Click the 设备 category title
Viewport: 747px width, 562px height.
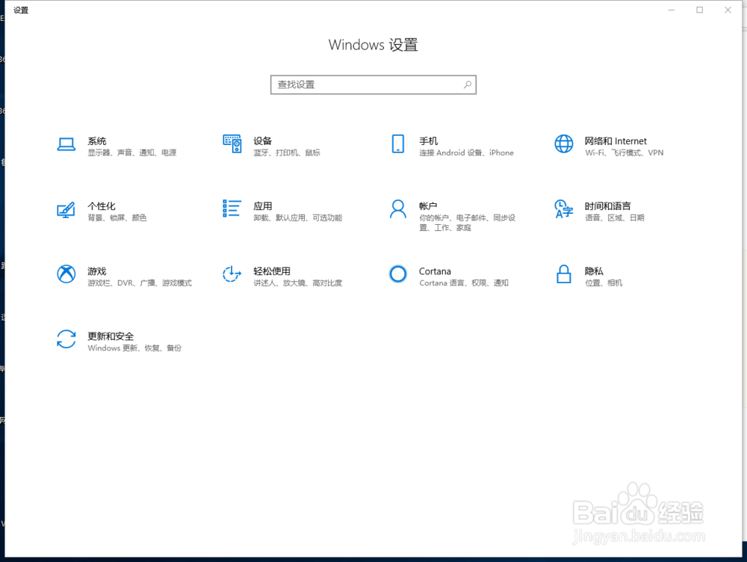[262, 141]
